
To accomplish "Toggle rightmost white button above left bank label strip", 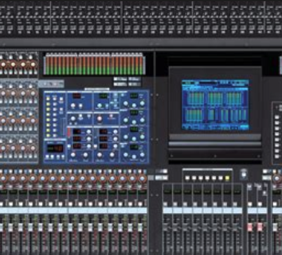I will point(140,204).
